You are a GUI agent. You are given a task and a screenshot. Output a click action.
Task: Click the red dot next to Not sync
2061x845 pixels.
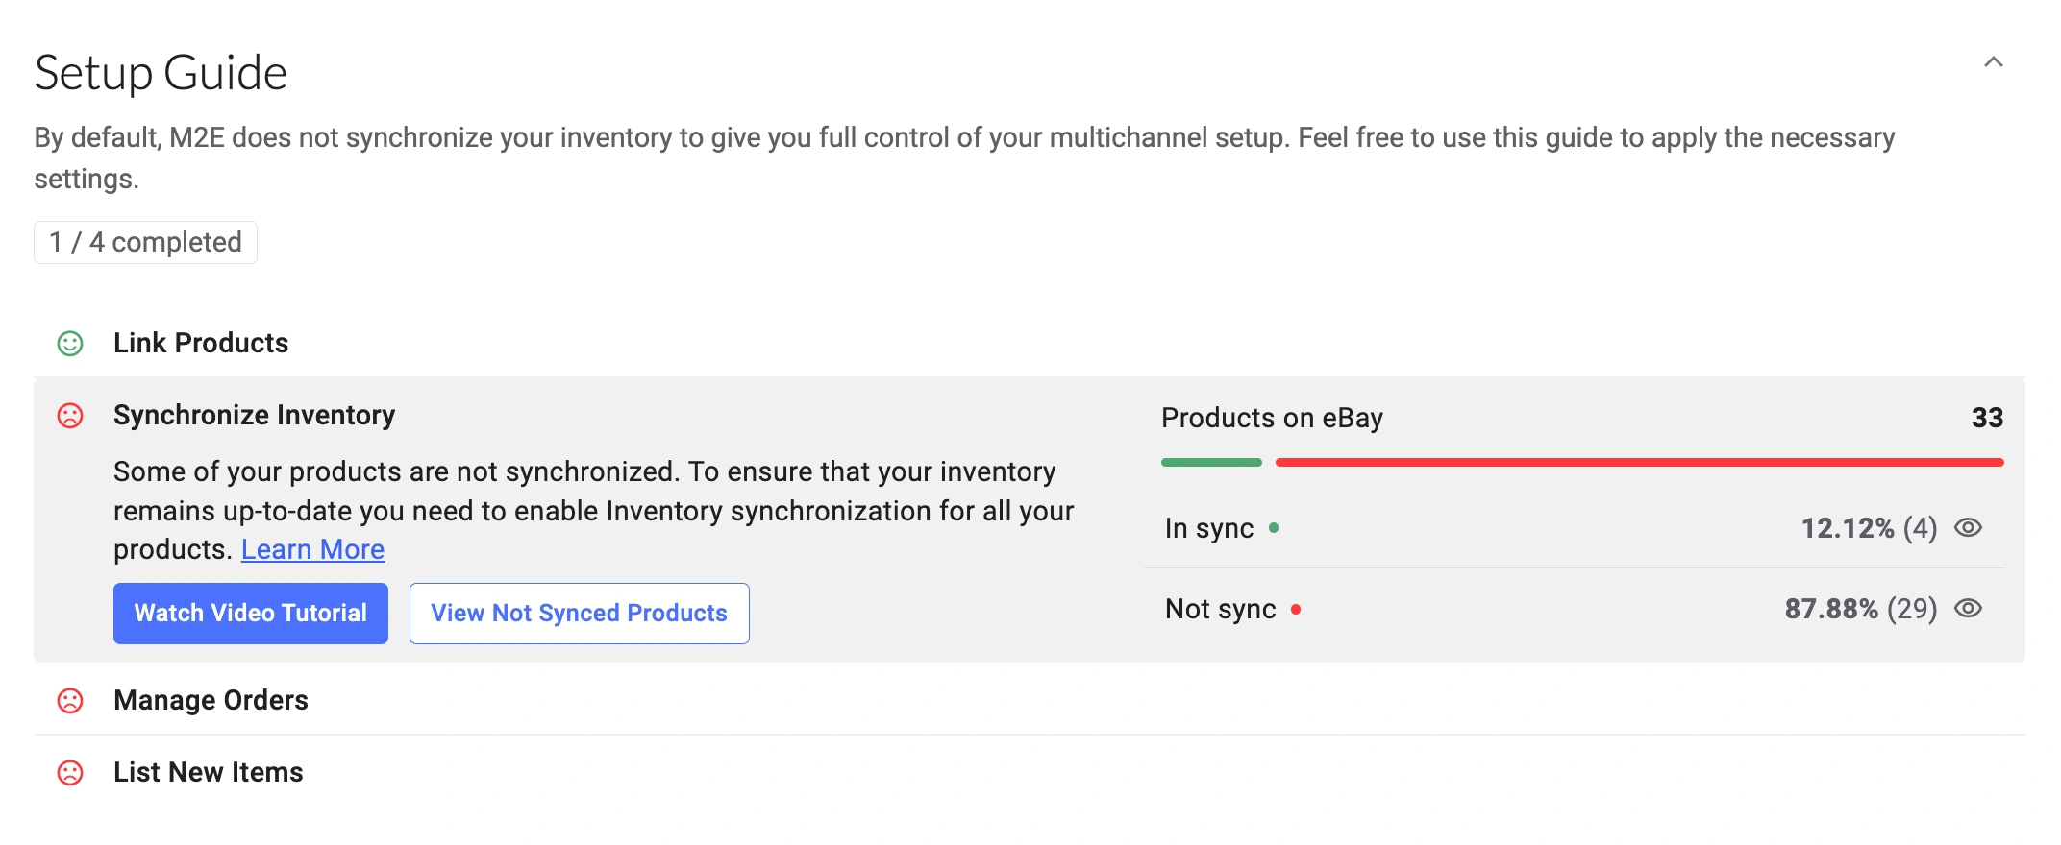coord(1296,609)
